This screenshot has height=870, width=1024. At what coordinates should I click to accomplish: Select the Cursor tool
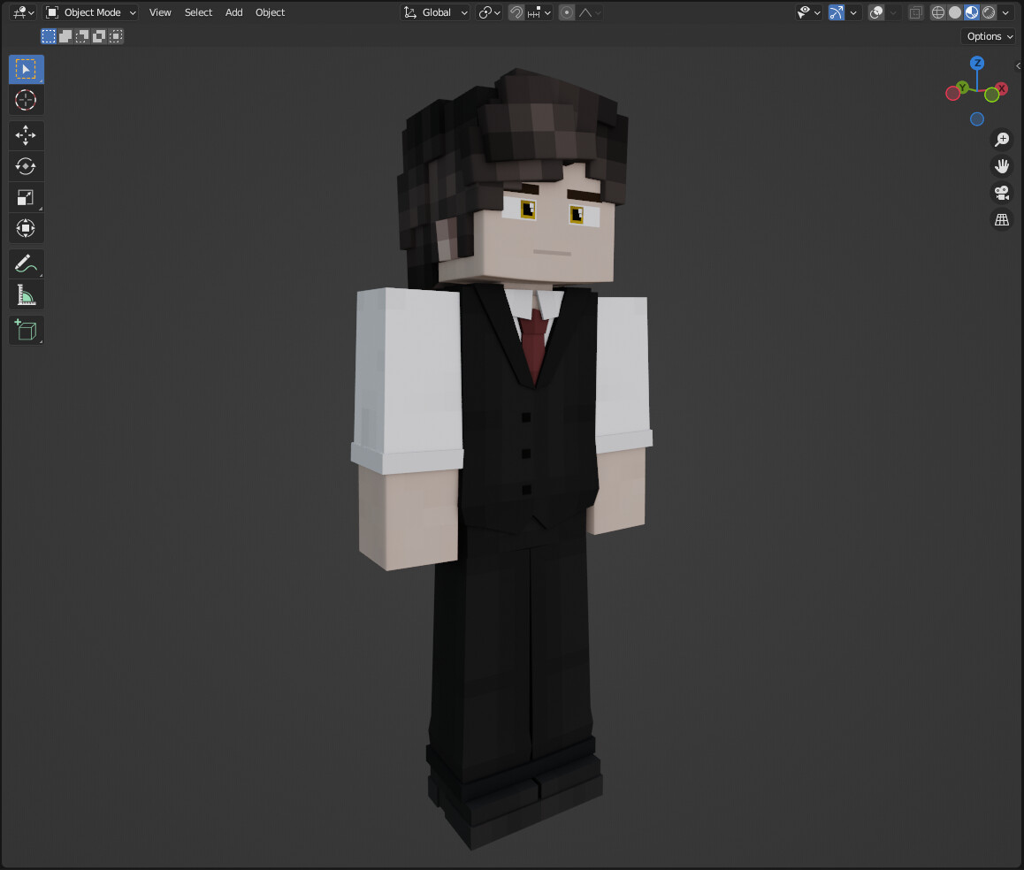26,100
